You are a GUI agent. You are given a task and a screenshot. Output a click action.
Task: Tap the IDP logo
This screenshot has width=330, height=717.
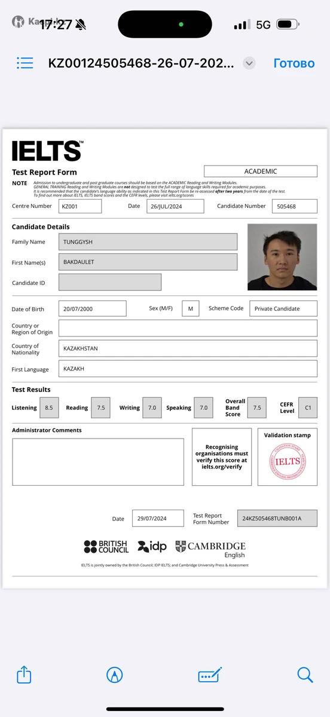[x=152, y=547]
